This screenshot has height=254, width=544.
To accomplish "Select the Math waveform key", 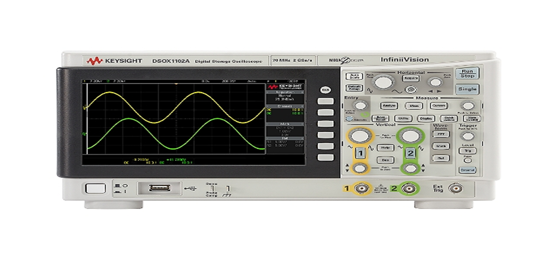I will 441,146.
